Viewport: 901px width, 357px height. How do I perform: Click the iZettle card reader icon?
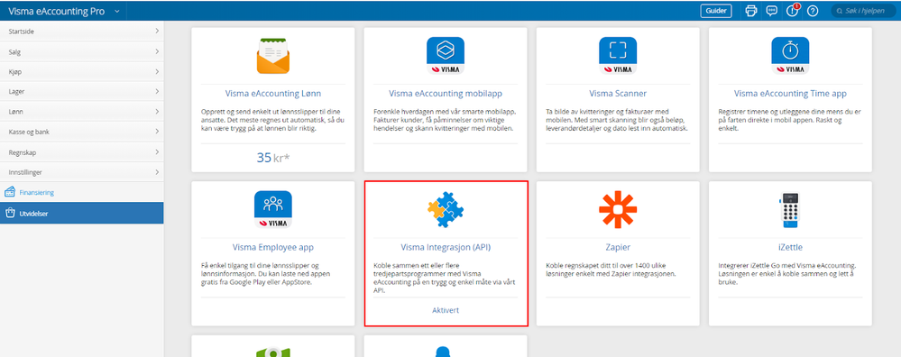coord(789,209)
